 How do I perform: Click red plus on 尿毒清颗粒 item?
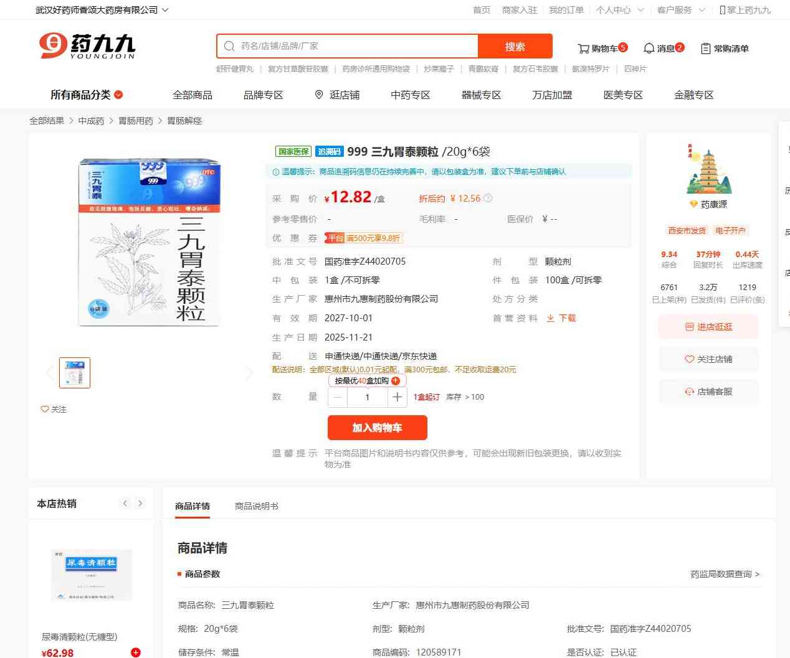click(x=135, y=652)
